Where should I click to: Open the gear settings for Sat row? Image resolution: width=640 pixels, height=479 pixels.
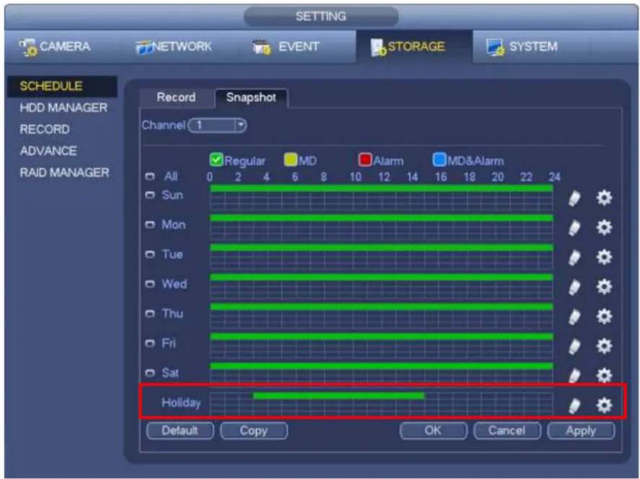[x=604, y=375]
